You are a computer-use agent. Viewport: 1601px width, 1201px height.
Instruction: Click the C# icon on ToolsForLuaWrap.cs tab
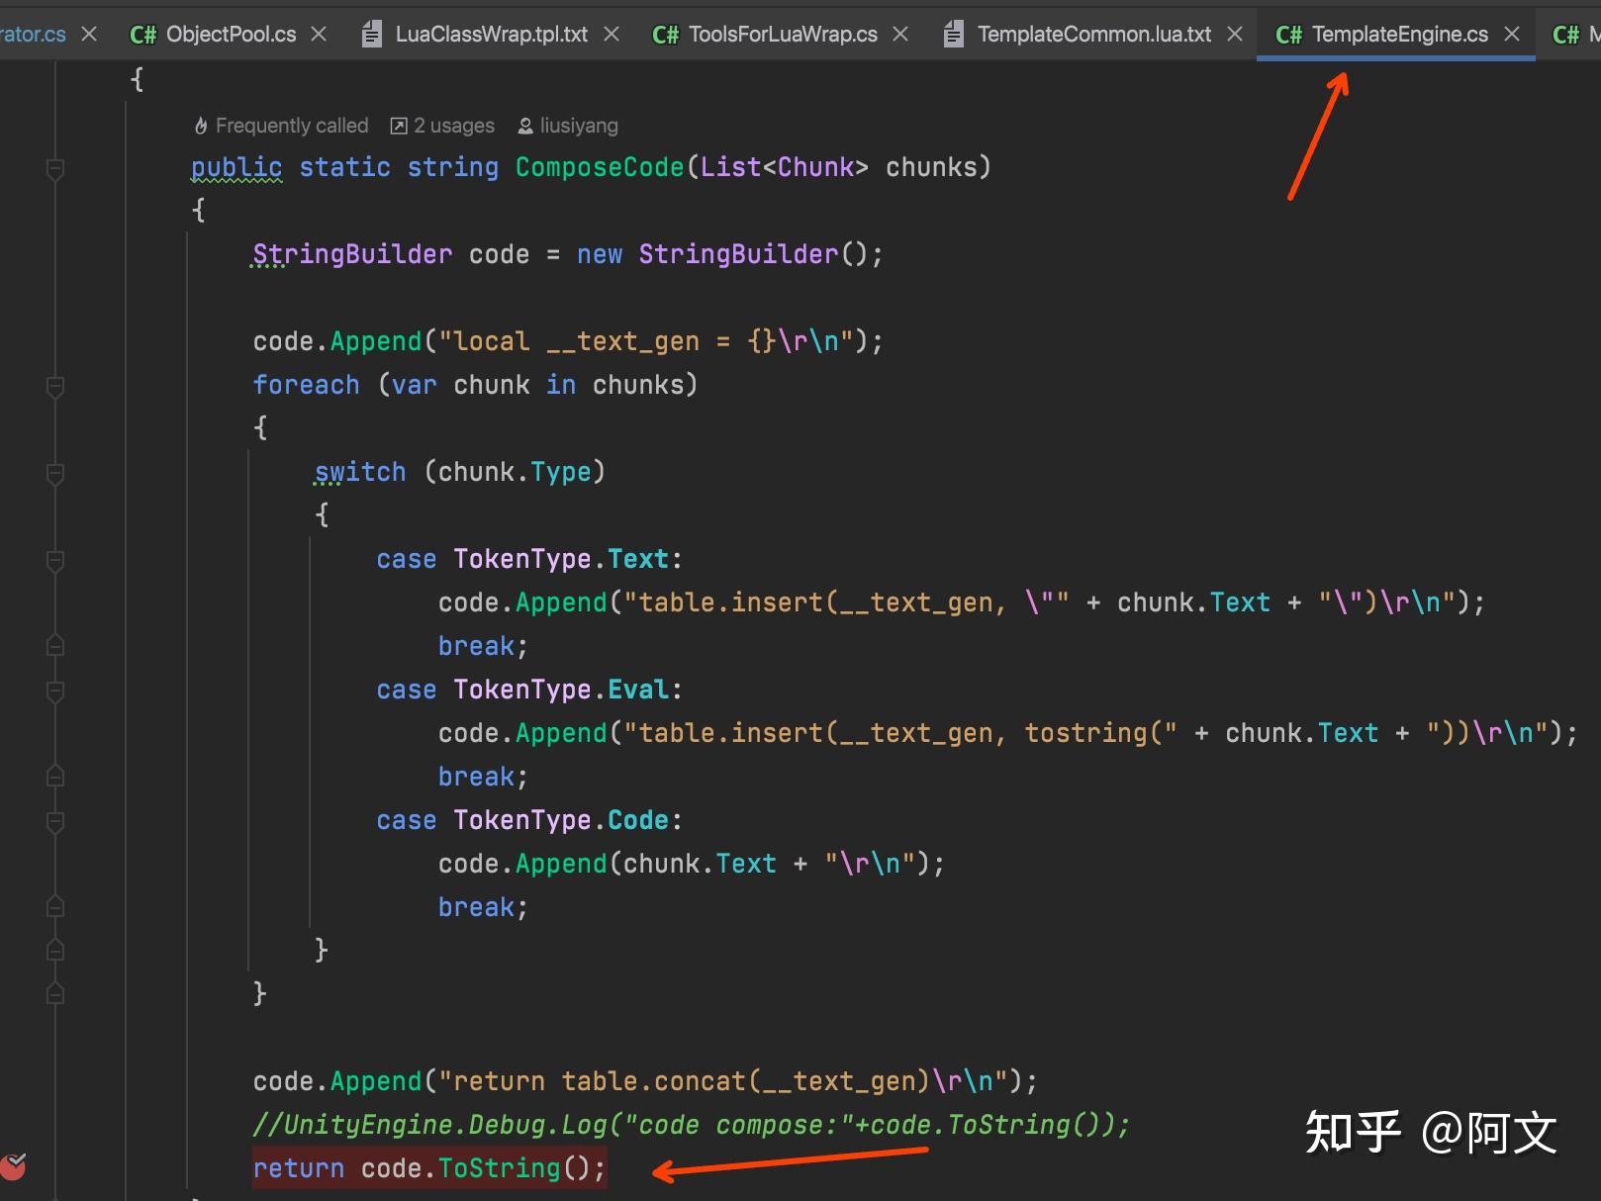[x=665, y=35]
